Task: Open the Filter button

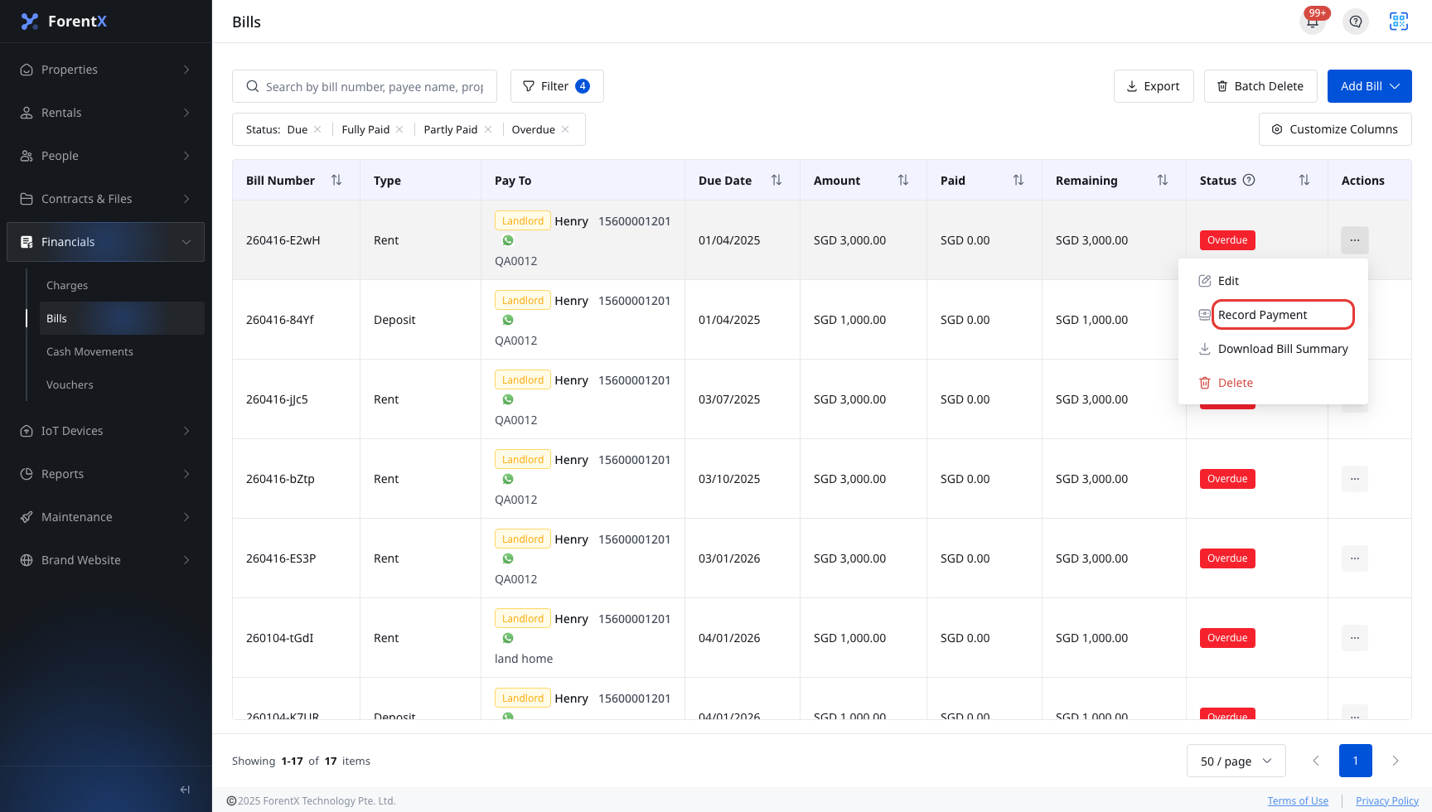Action: tap(557, 86)
